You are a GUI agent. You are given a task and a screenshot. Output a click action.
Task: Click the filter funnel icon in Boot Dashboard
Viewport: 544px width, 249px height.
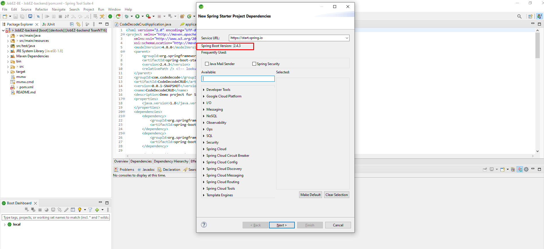tap(90, 210)
